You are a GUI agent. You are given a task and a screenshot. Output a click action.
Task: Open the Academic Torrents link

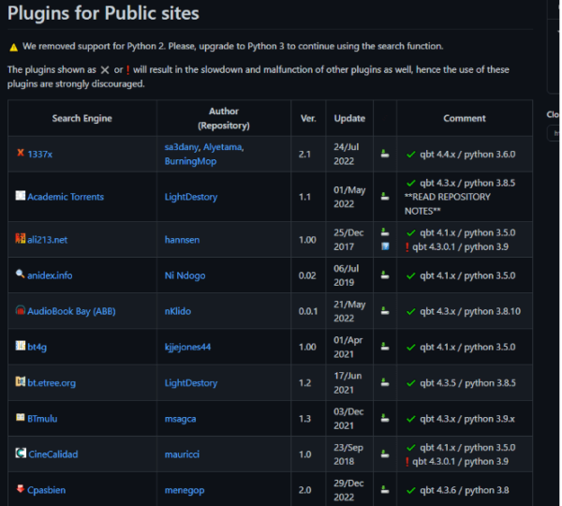66,197
